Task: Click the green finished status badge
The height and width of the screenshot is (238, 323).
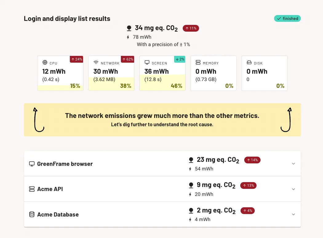Action: click(x=287, y=18)
